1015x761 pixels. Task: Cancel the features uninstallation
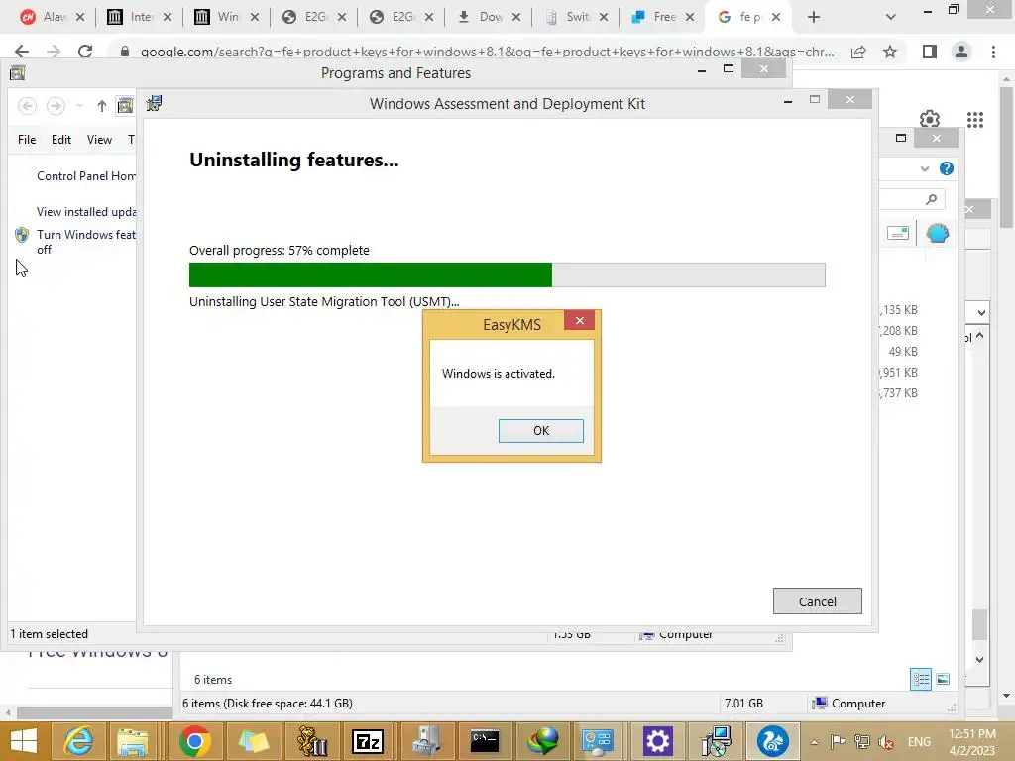(817, 601)
